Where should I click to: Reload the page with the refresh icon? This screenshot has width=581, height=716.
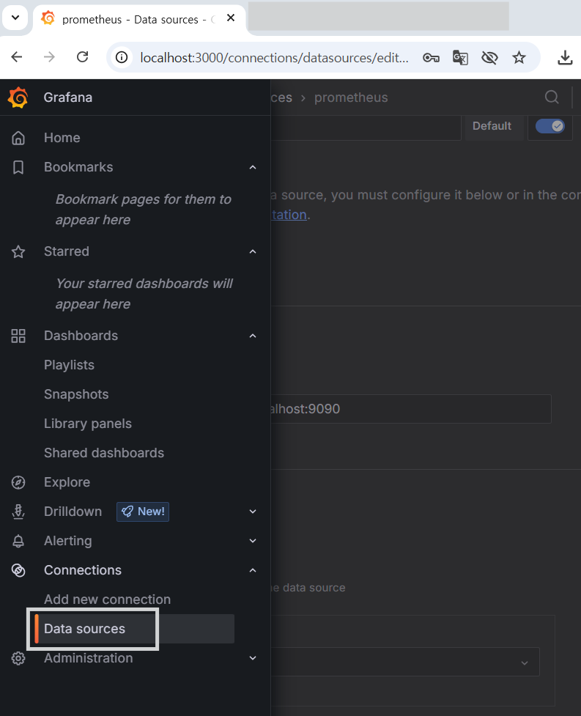pos(82,57)
